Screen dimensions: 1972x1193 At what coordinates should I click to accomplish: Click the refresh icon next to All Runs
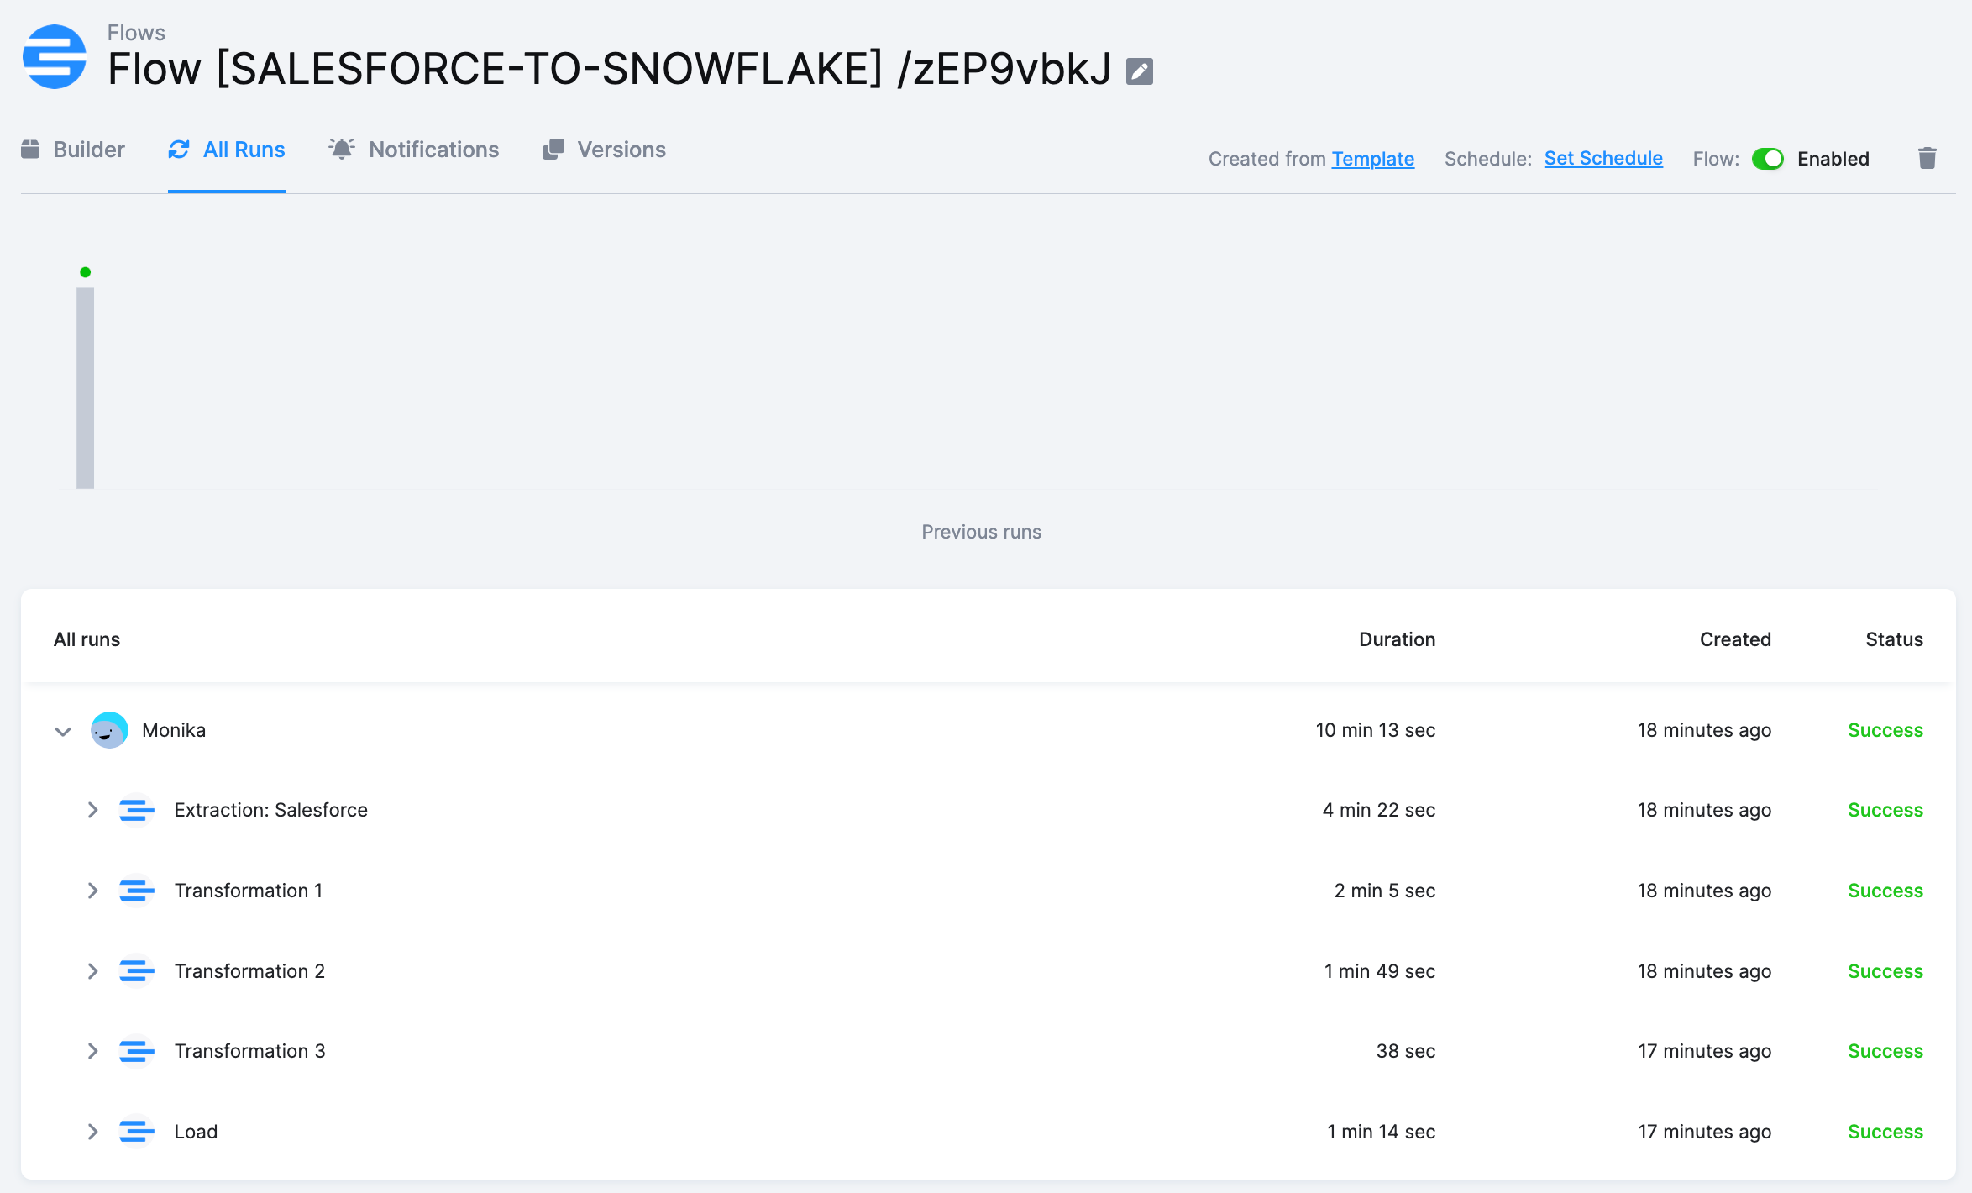pos(179,149)
